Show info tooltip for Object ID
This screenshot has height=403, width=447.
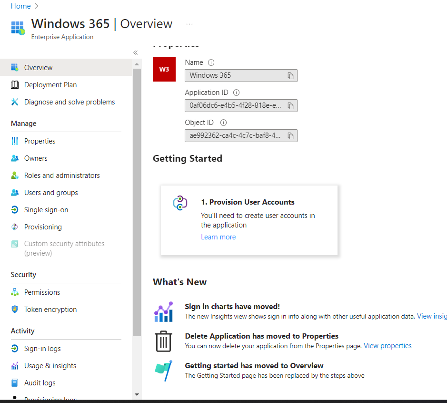(224, 123)
